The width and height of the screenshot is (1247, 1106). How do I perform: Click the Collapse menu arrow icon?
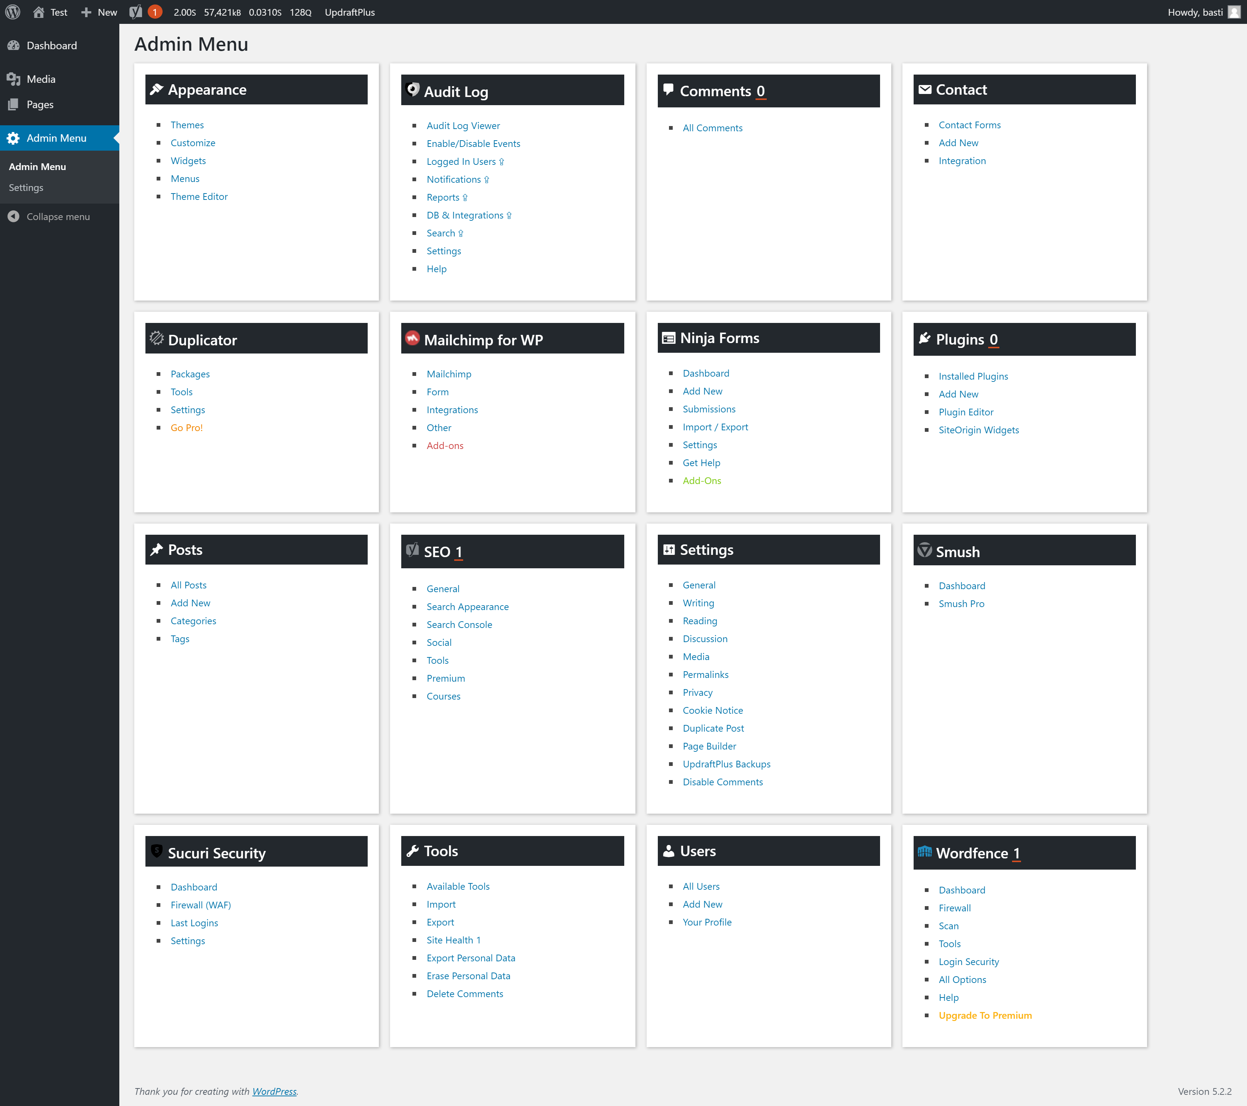(13, 217)
